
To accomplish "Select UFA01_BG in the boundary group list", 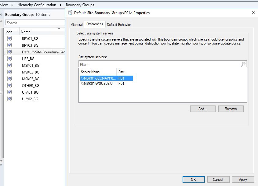I will [30, 92].
